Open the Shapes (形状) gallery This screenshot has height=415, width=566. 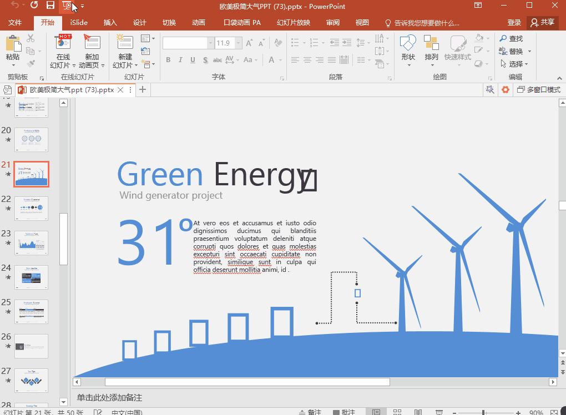pos(408,43)
